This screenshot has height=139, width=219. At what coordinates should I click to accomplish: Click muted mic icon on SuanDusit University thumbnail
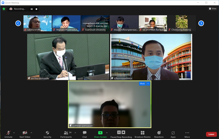(x=83, y=30)
